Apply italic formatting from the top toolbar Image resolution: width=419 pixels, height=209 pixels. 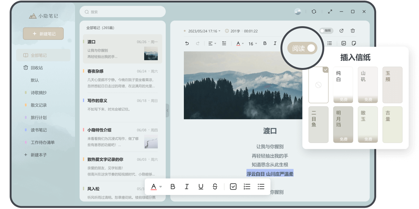pyautogui.click(x=275, y=44)
